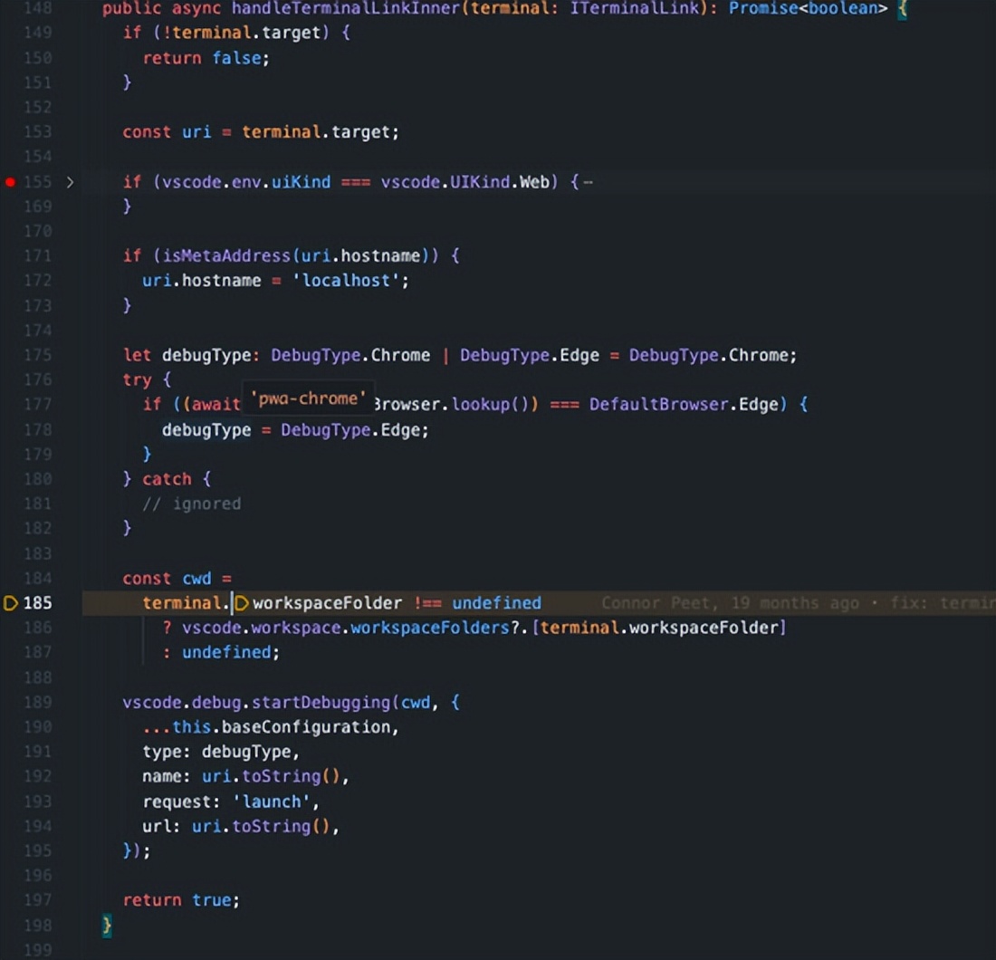Click 'const uri' declaration on line 153

(167, 132)
